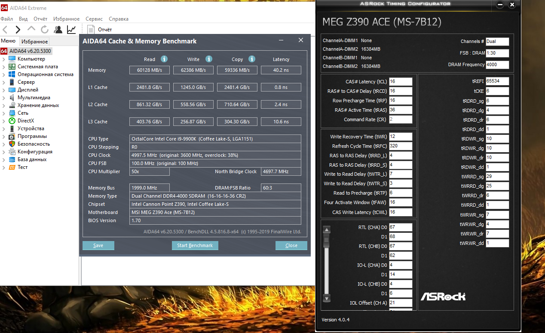Expand the Компьютер node chevron
The image size is (545, 333).
pos(4,59)
